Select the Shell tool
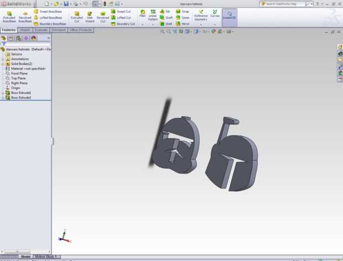This screenshot has height=261, width=343. tap(166, 24)
